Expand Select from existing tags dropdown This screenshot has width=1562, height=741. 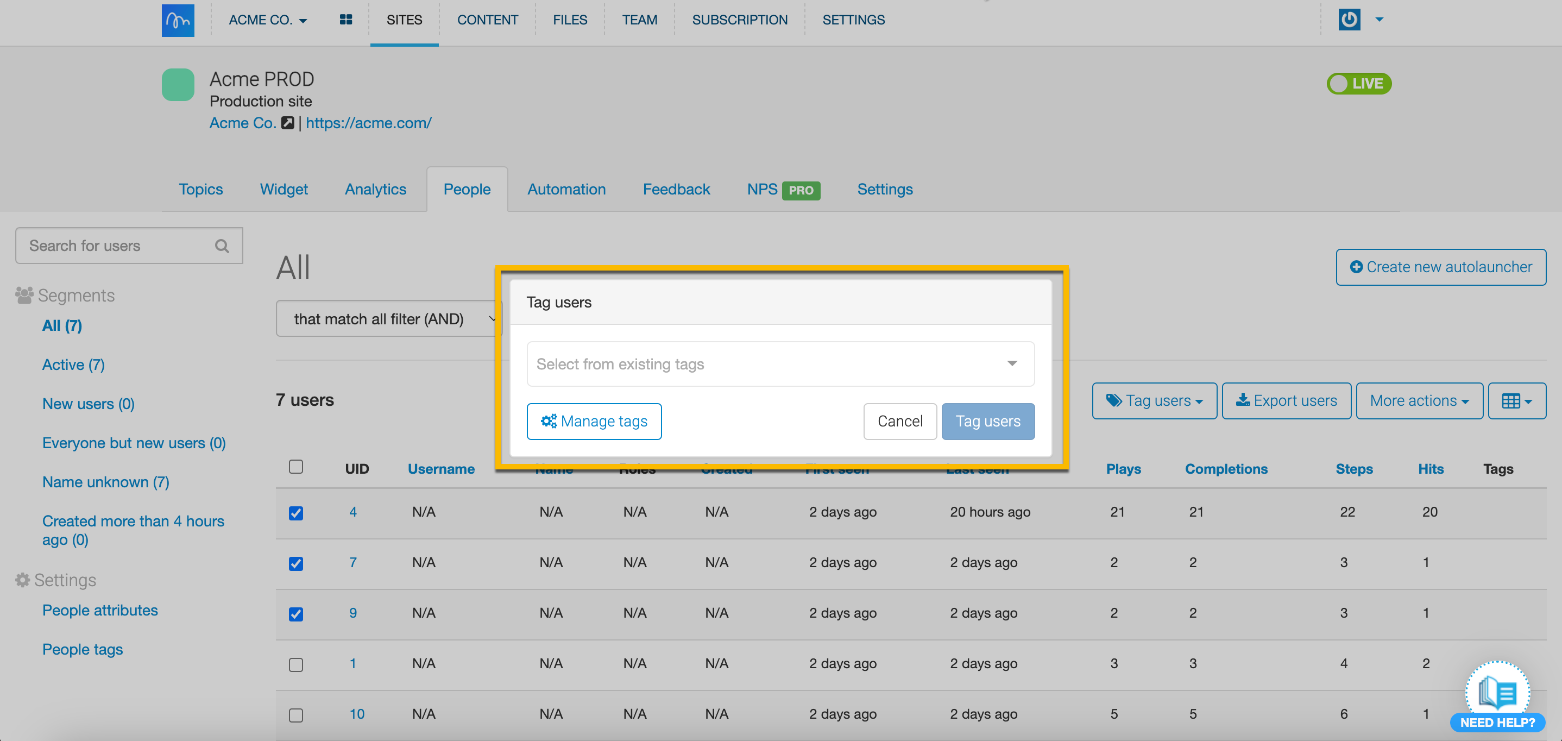tap(780, 364)
